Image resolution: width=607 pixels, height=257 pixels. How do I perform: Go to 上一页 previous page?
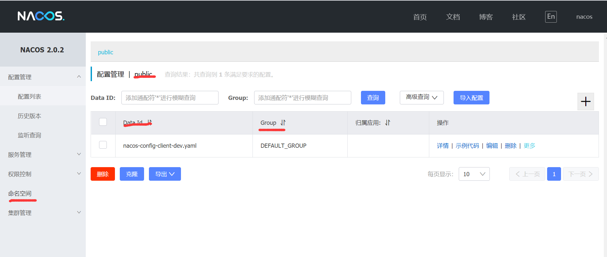pyautogui.click(x=527, y=174)
